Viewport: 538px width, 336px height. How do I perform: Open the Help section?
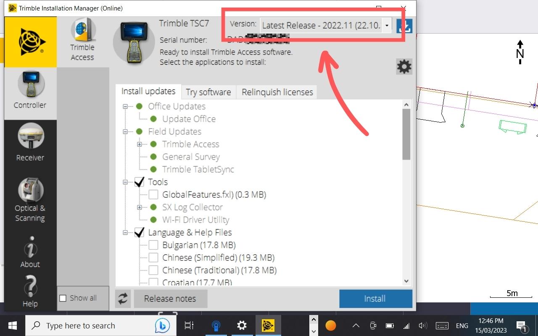pyautogui.click(x=30, y=291)
